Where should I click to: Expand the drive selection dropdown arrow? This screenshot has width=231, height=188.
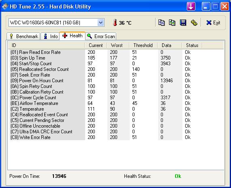tap(101, 23)
